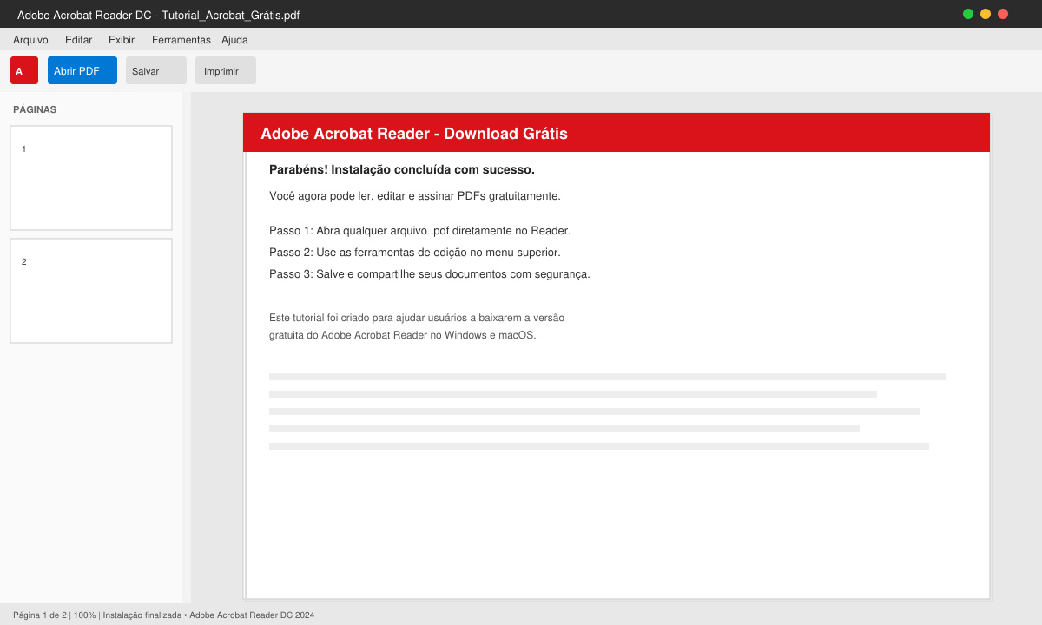Open the Exibir menu
This screenshot has width=1042, height=625.
coord(122,40)
